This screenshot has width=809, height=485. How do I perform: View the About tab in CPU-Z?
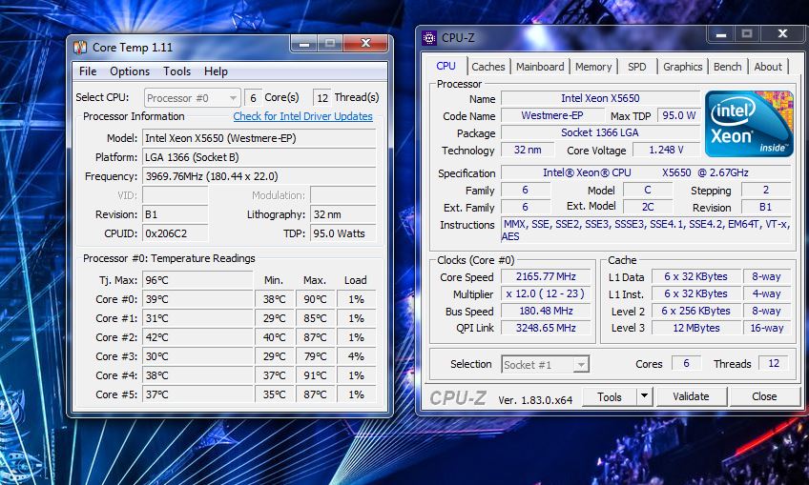point(768,67)
